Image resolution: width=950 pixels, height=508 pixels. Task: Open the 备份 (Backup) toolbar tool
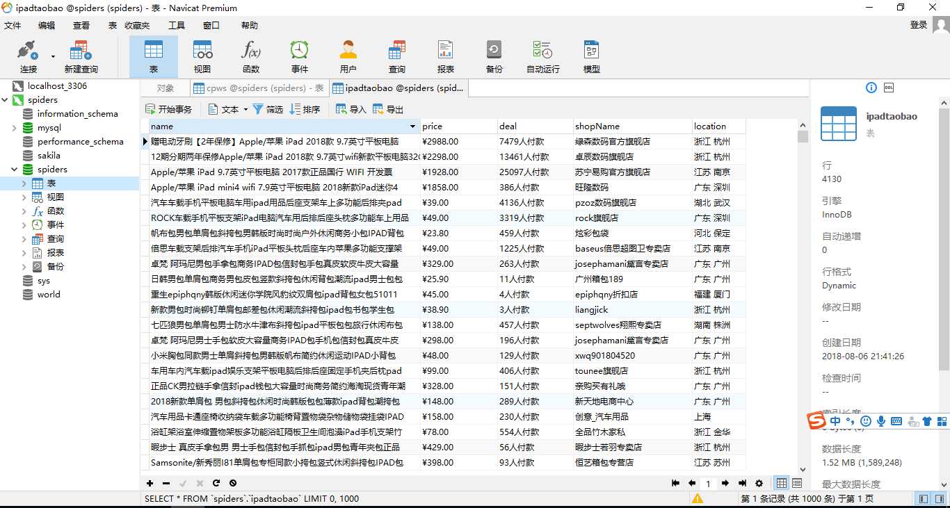pyautogui.click(x=494, y=57)
